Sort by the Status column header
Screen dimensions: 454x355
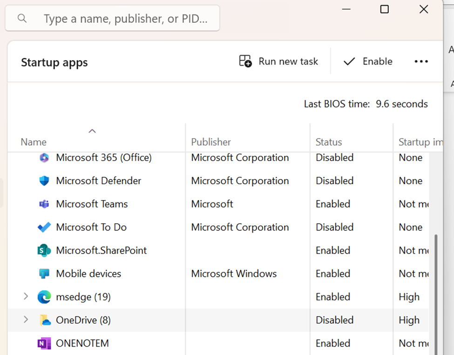pyautogui.click(x=329, y=142)
